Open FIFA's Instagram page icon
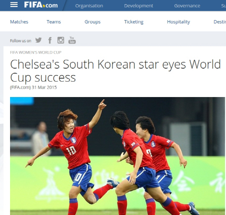 (61, 40)
